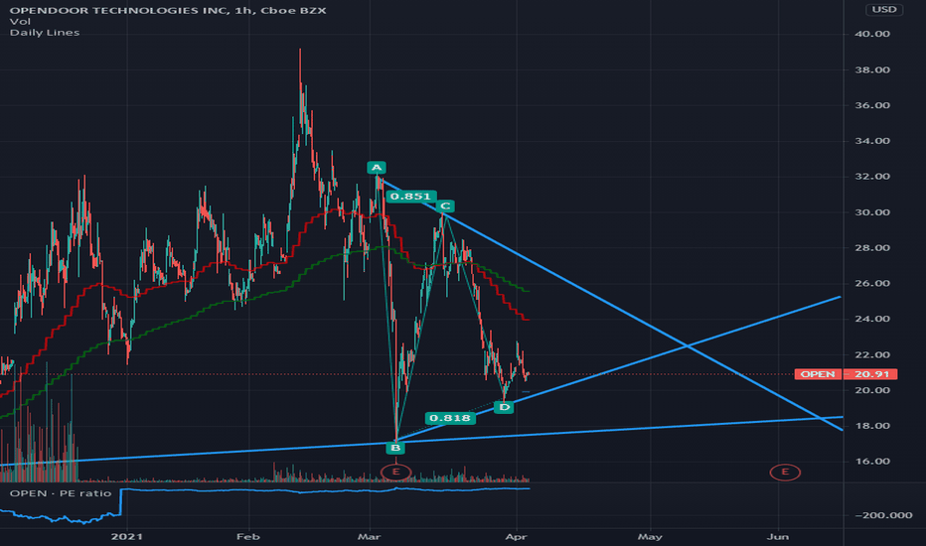Select pattern point label B

click(395, 448)
